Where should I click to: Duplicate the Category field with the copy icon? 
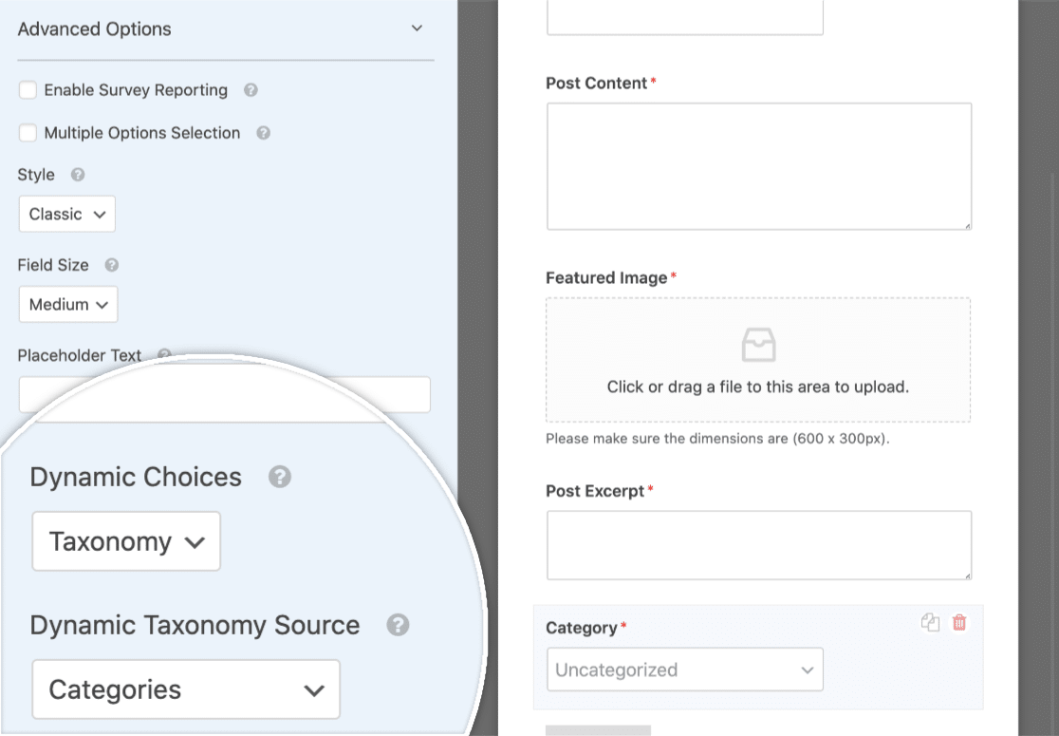930,622
